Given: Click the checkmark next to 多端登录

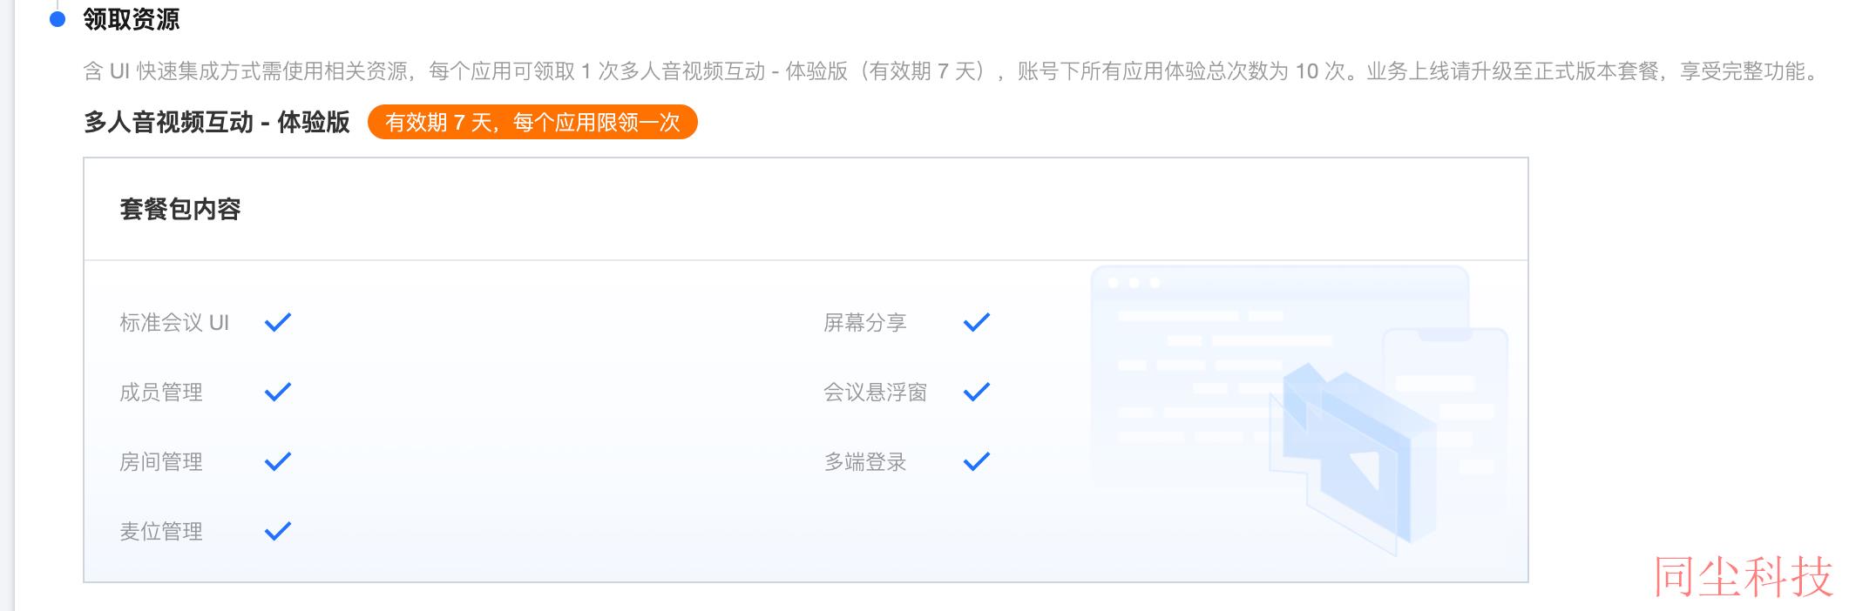Looking at the screenshot, I should pyautogui.click(x=977, y=462).
